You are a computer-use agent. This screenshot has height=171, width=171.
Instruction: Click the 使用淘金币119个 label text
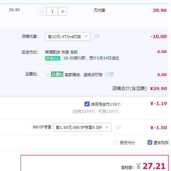click(106, 104)
